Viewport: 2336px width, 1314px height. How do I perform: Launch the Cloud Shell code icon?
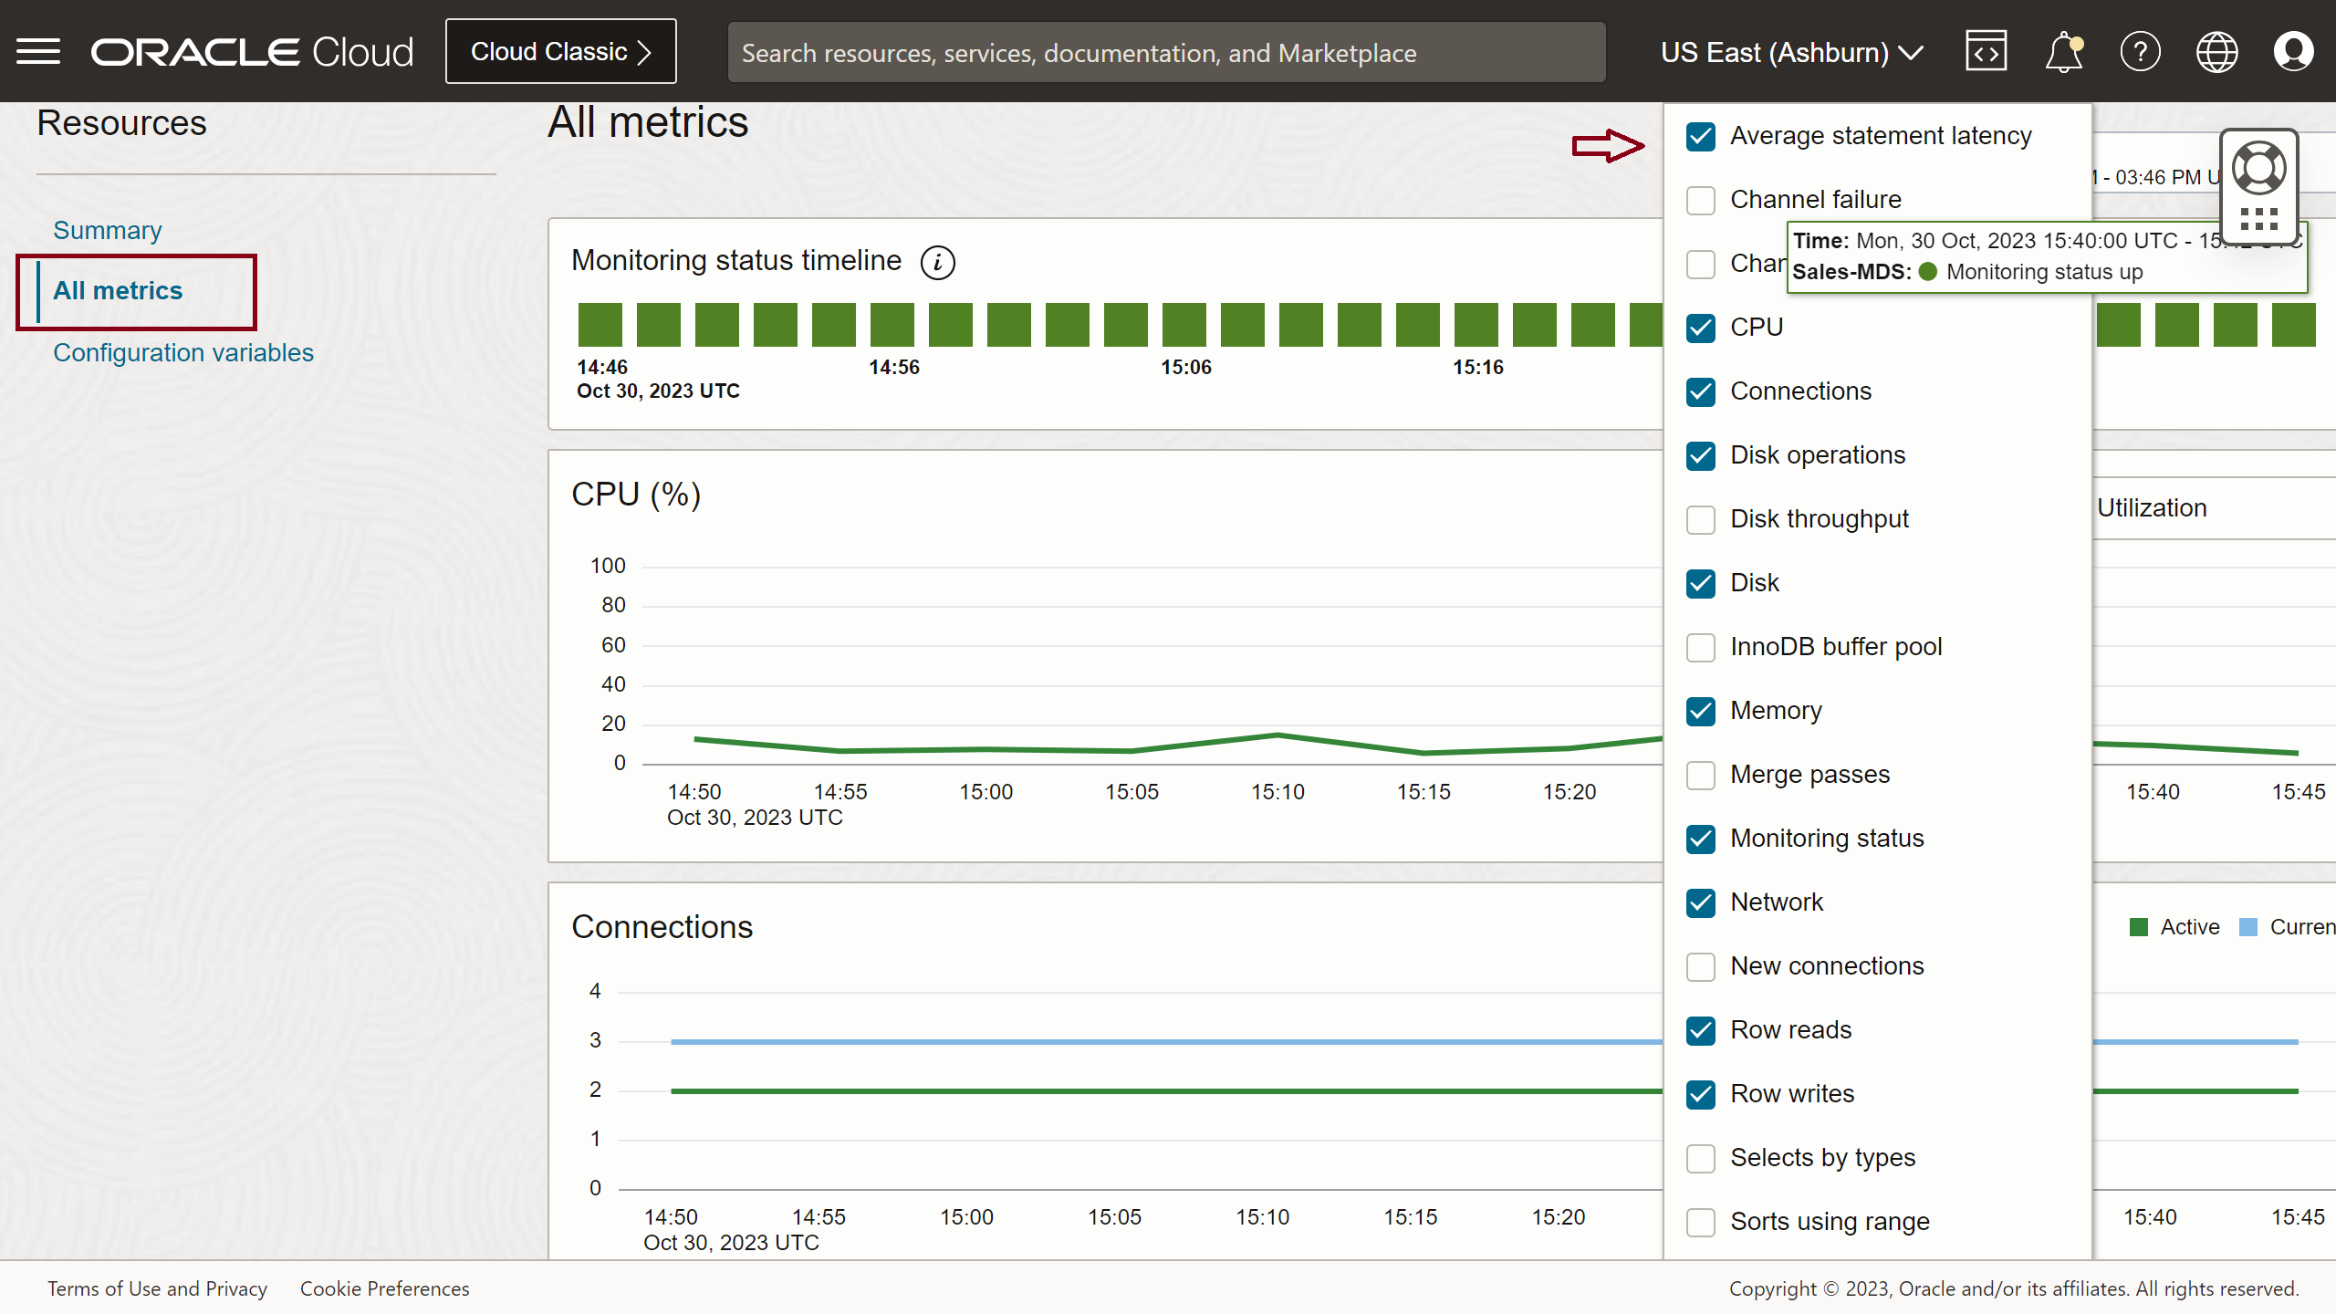point(1986,51)
